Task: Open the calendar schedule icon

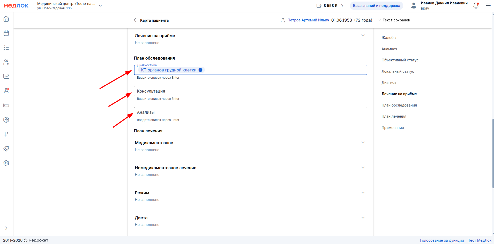Action: click(6, 33)
